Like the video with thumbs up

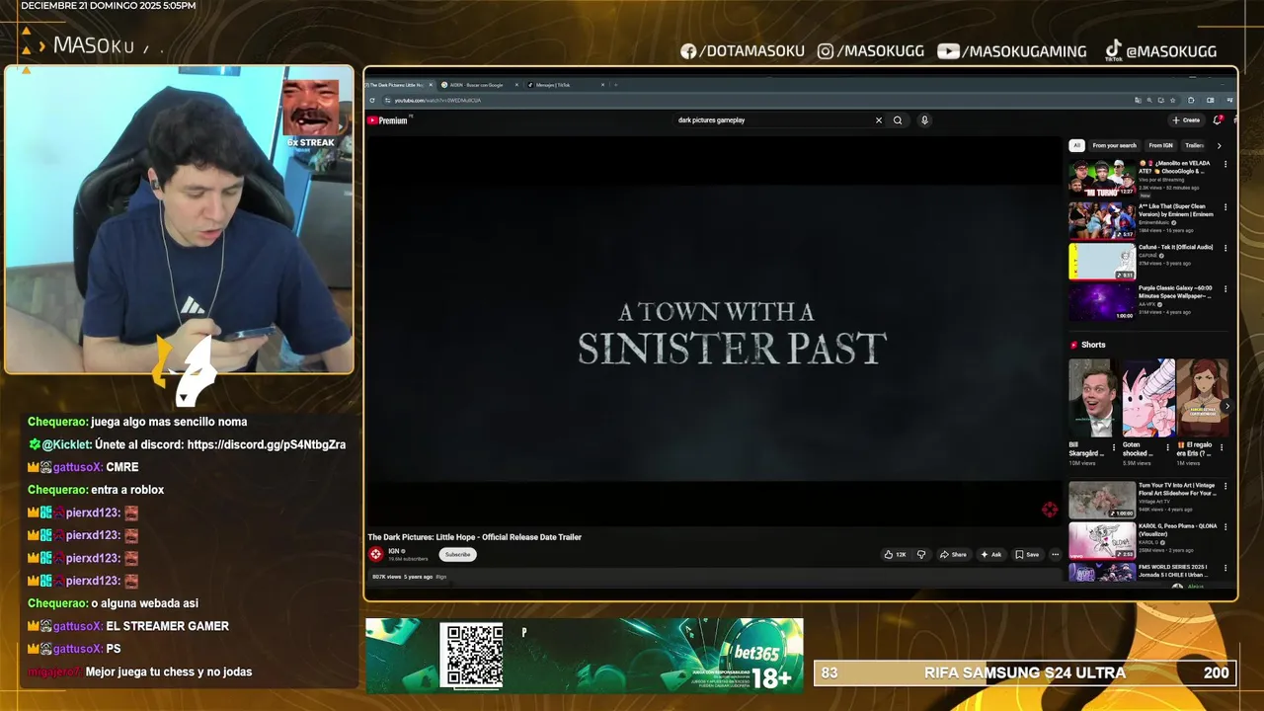[x=895, y=555]
